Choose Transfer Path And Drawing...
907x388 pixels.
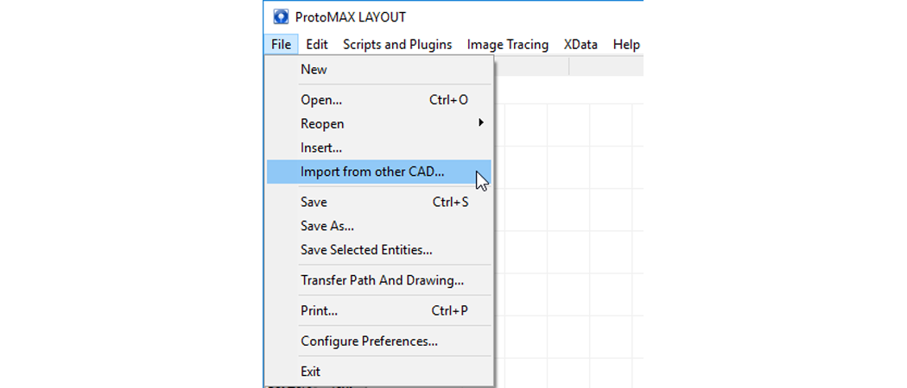click(382, 280)
